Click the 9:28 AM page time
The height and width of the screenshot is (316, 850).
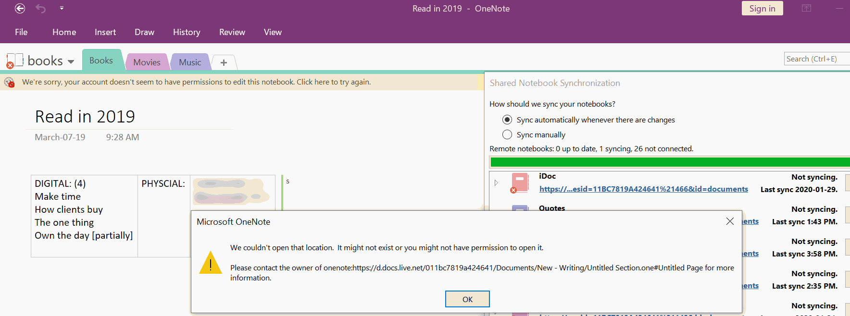tap(123, 137)
